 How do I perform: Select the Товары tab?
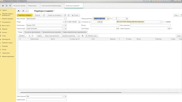pos(20,32)
